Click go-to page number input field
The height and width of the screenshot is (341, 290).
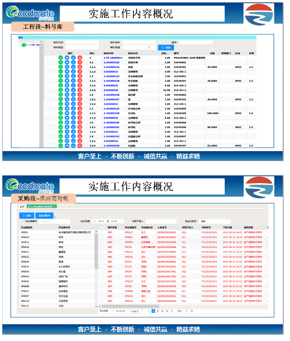[186, 311]
